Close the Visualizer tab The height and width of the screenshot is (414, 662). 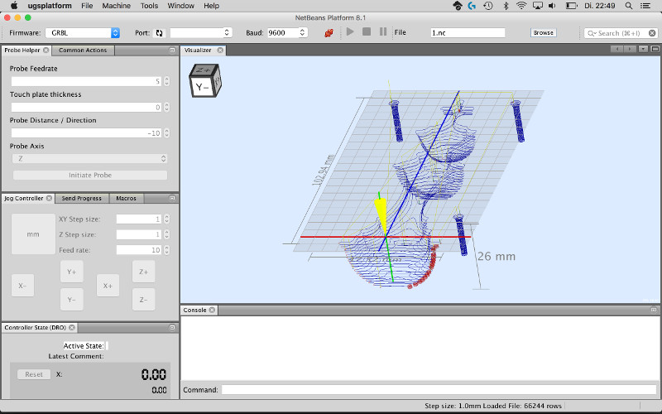(x=220, y=51)
